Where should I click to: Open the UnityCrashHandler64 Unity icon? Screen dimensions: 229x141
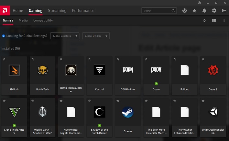pos(213,112)
